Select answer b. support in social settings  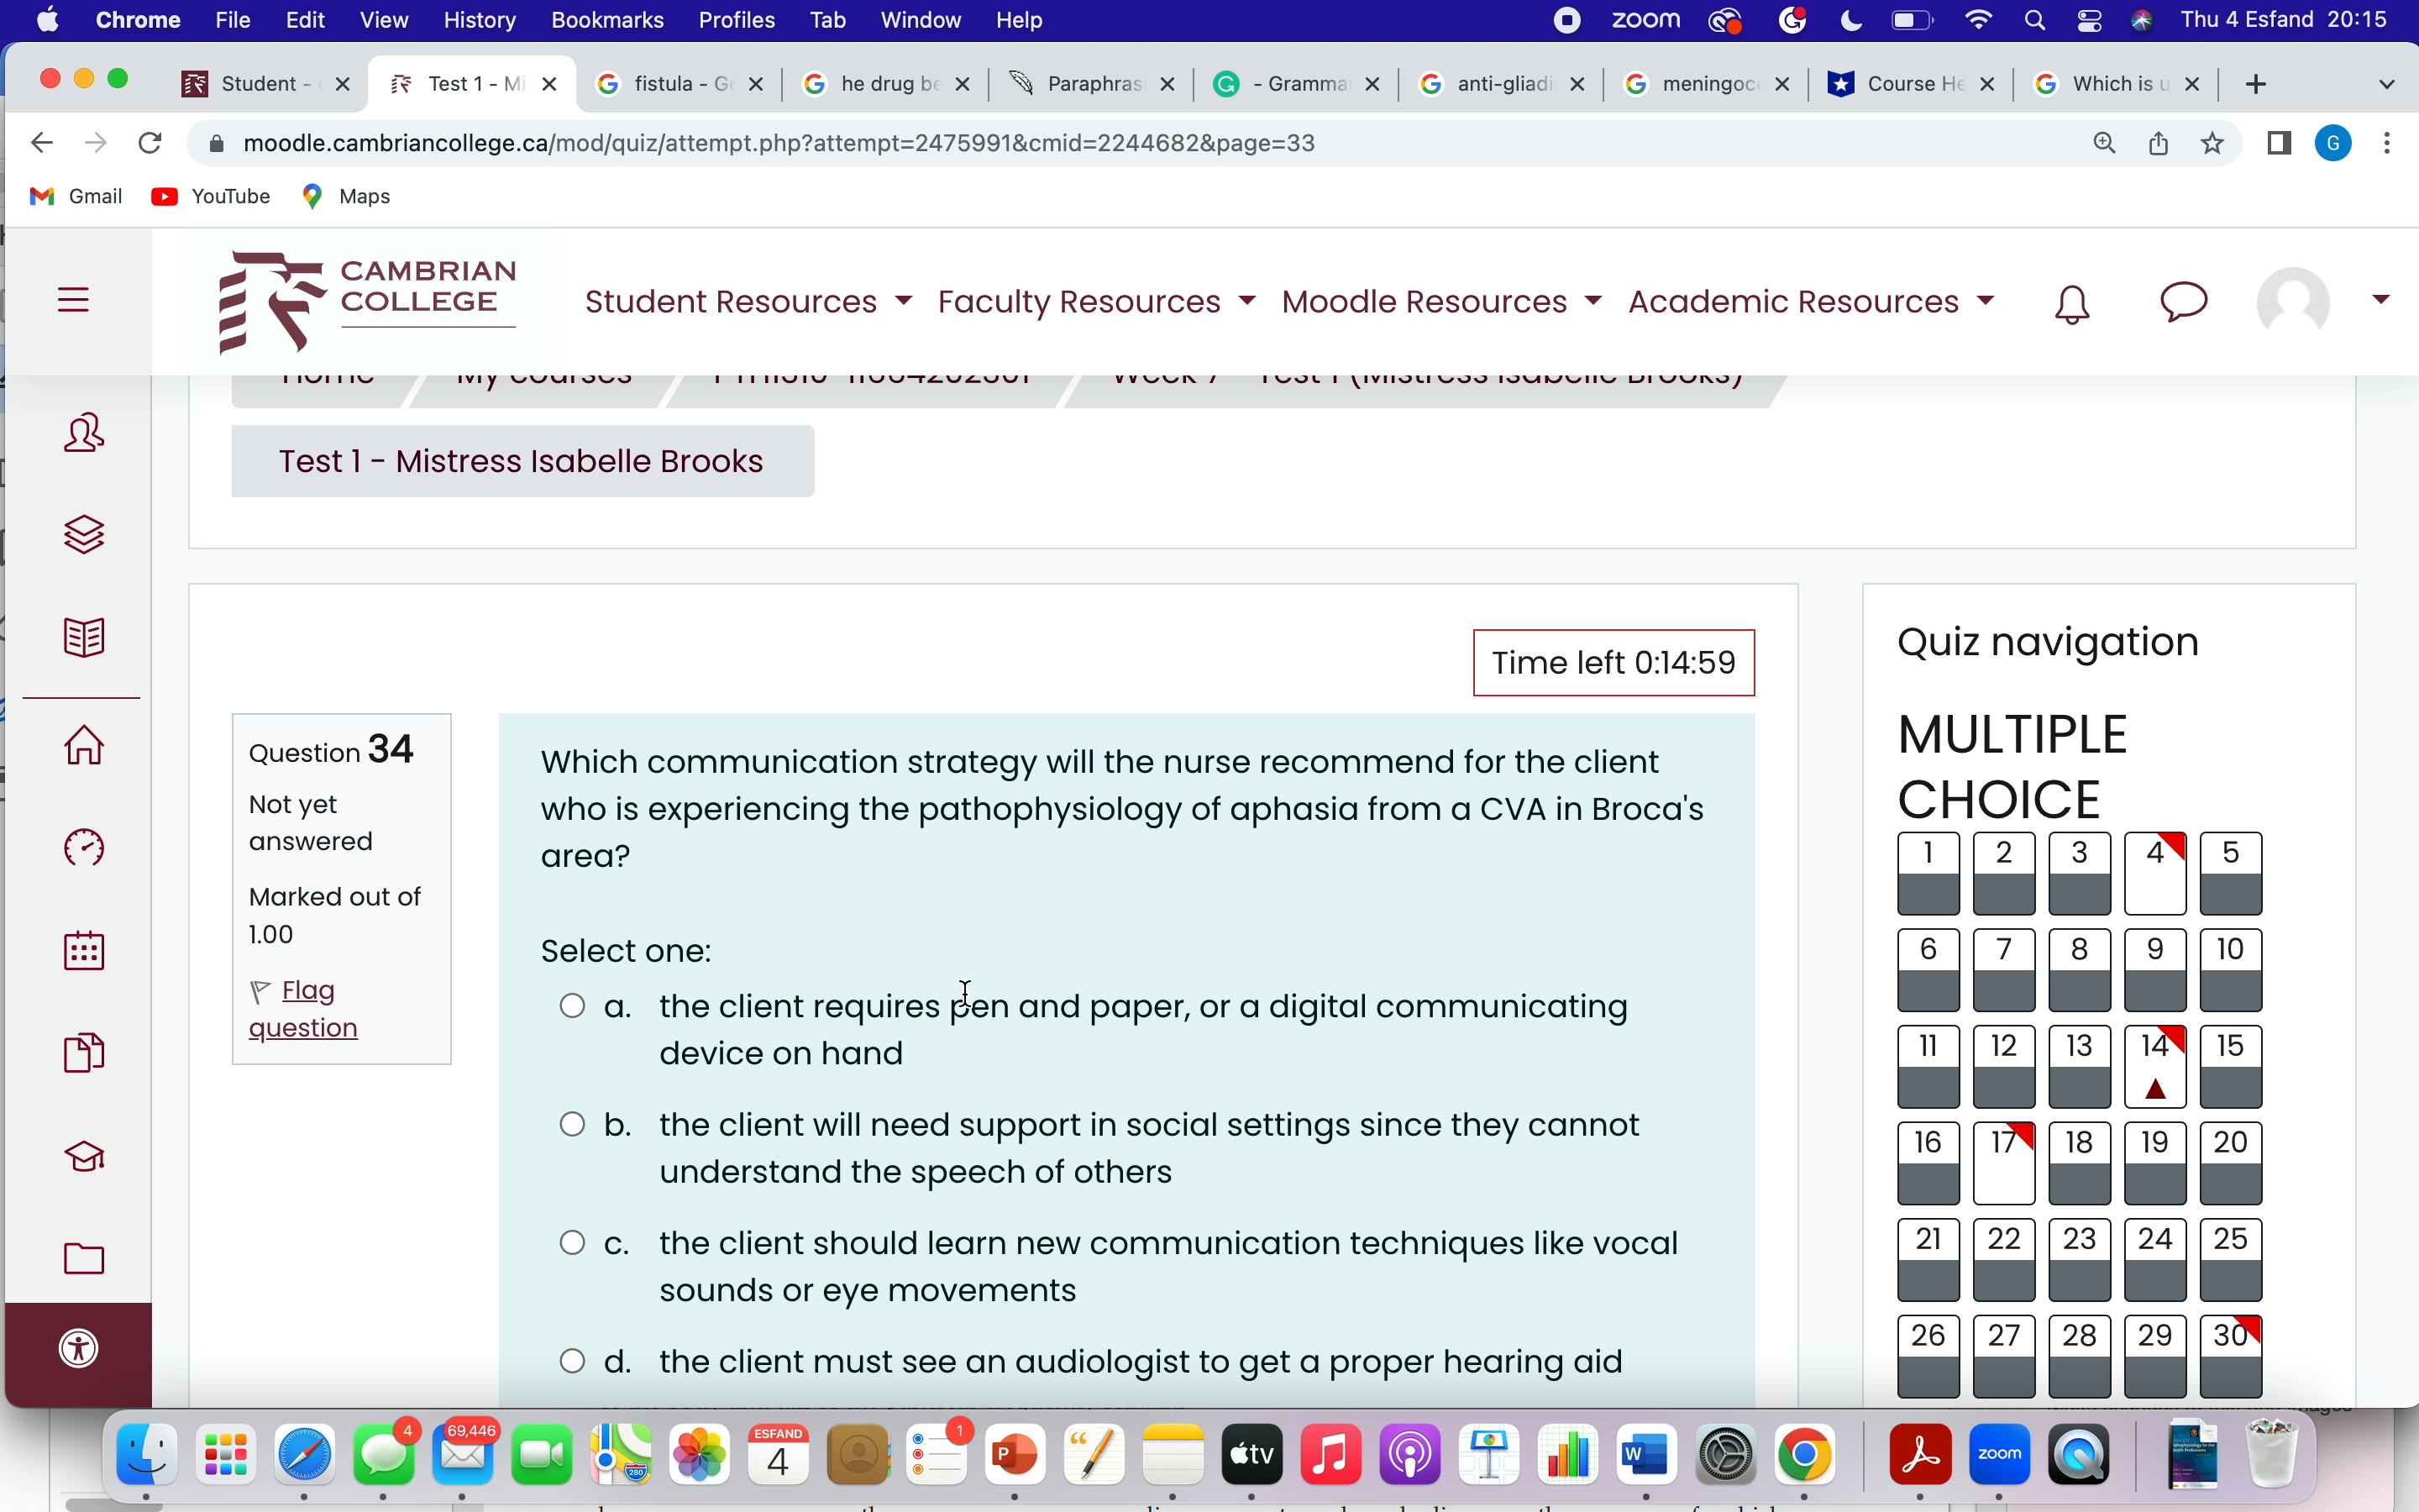573,1125
